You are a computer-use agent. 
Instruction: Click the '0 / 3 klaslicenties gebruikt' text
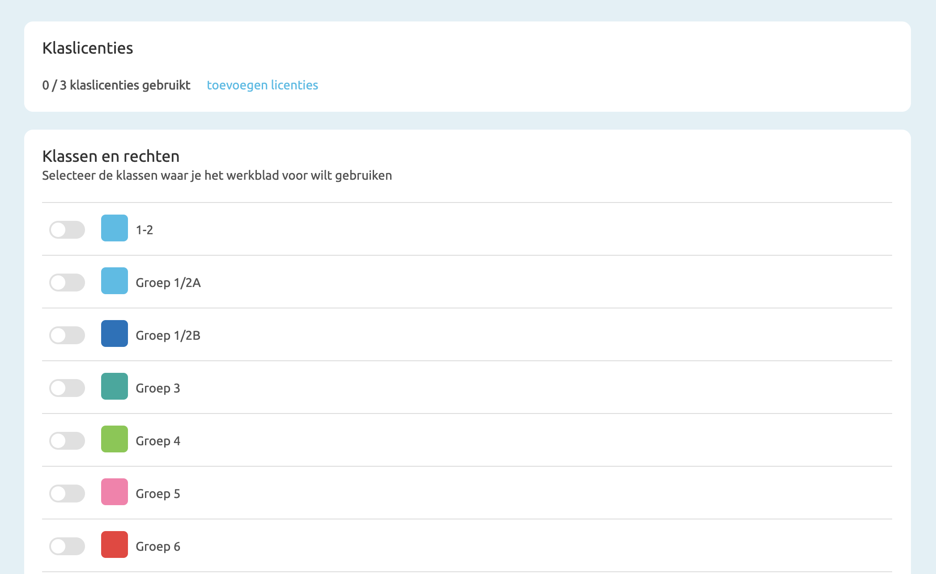116,85
